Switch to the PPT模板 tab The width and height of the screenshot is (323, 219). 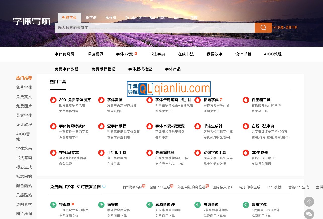274,187
